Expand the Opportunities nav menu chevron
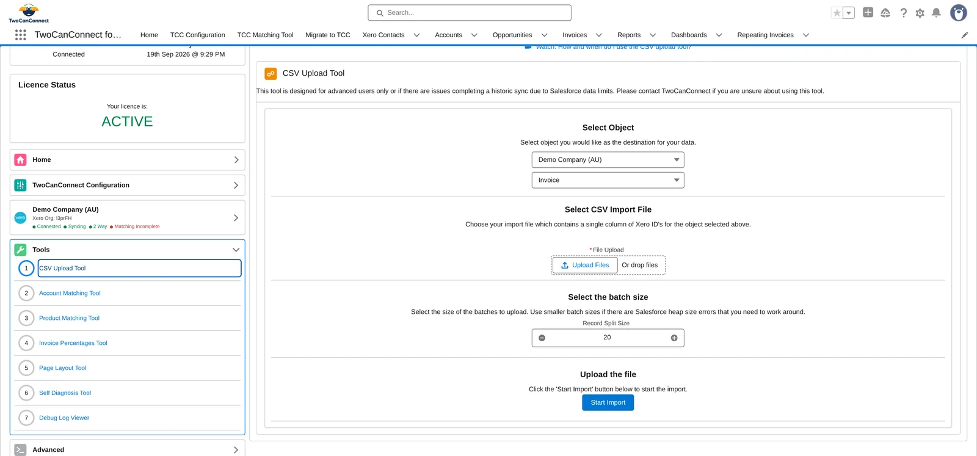The image size is (977, 456). pos(544,35)
